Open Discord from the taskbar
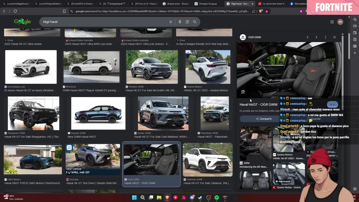This screenshot has height=202, width=359. pos(192,198)
